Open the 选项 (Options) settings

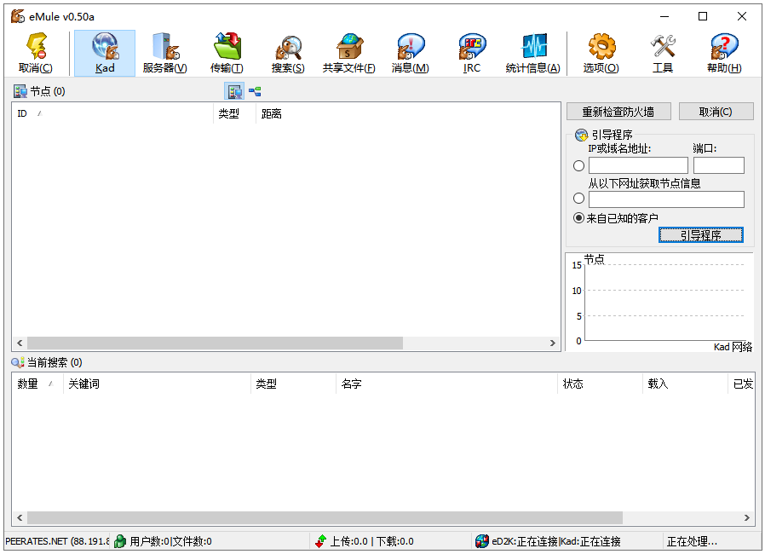[601, 51]
